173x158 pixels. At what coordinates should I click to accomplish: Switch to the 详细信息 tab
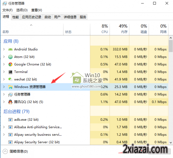click(70, 17)
